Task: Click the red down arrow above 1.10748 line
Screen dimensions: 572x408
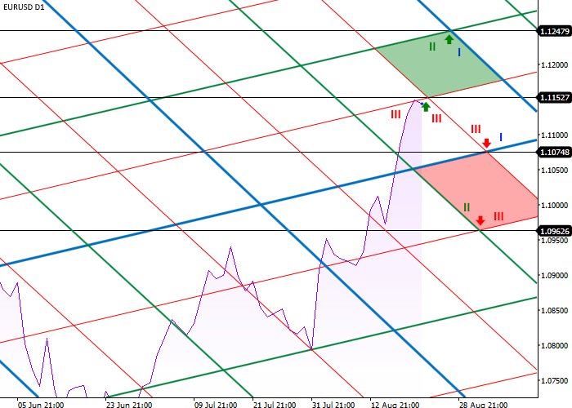Action: tap(486, 143)
